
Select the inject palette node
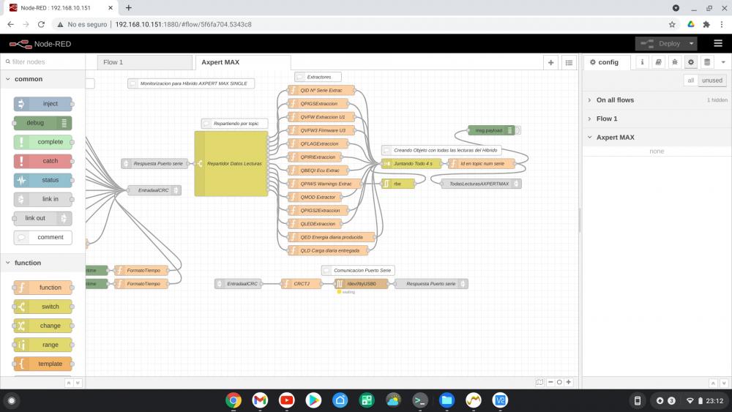click(x=43, y=104)
